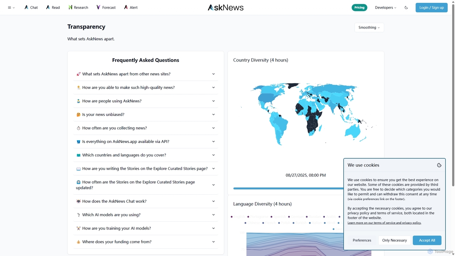
Task: Click the money bag emoji for funding
Action: [79, 242]
